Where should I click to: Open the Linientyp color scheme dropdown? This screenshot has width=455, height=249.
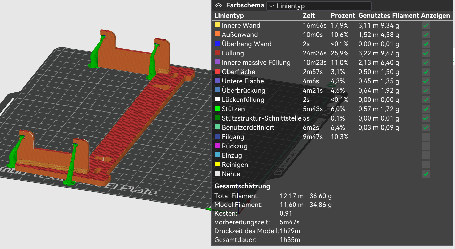[x=319, y=6]
